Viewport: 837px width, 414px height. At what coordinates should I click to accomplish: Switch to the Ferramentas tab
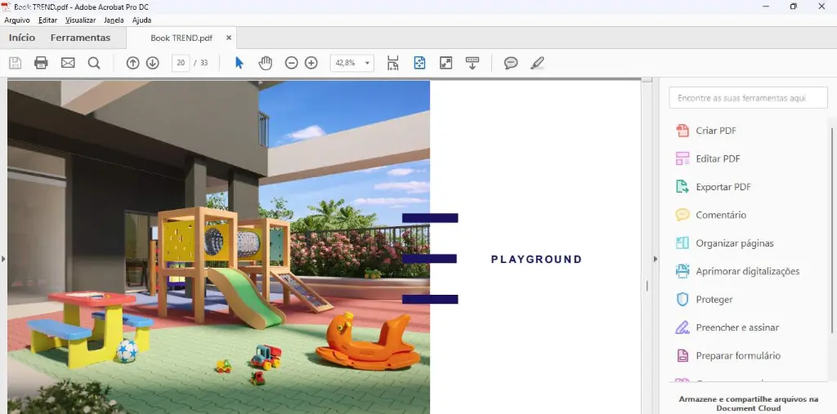click(x=80, y=38)
